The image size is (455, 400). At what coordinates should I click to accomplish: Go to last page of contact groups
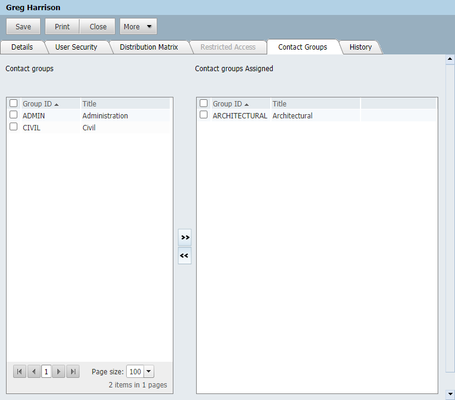tap(73, 371)
